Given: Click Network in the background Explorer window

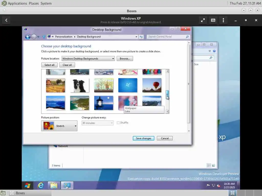Looking at the screenshot, I should coord(63,146).
